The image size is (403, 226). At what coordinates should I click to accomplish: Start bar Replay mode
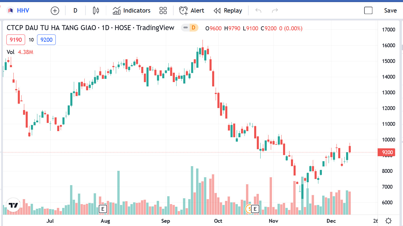pos(228,11)
